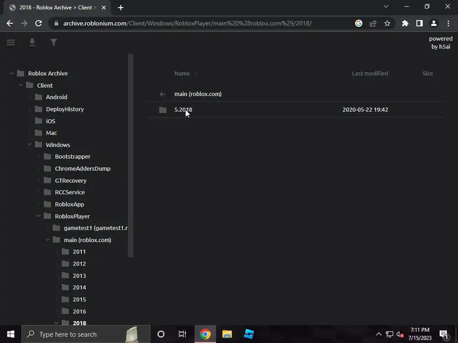This screenshot has width=458, height=343.
Task: Select 2012 folder in tree
Action: [79, 264]
